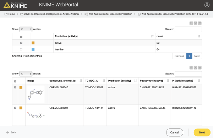Click the Previous pagination button
Viewport: 213px width, 138px height.
(x=179, y=56)
